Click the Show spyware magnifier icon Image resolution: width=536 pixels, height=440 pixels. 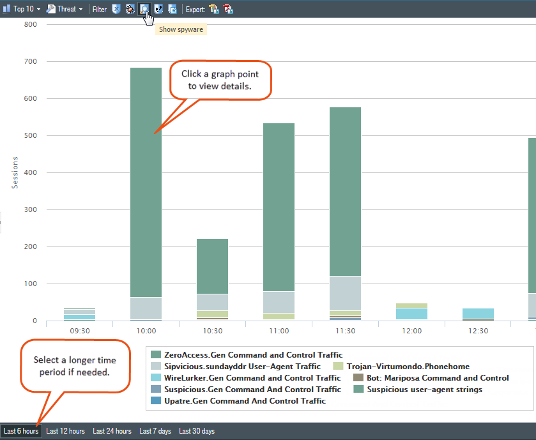[144, 9]
